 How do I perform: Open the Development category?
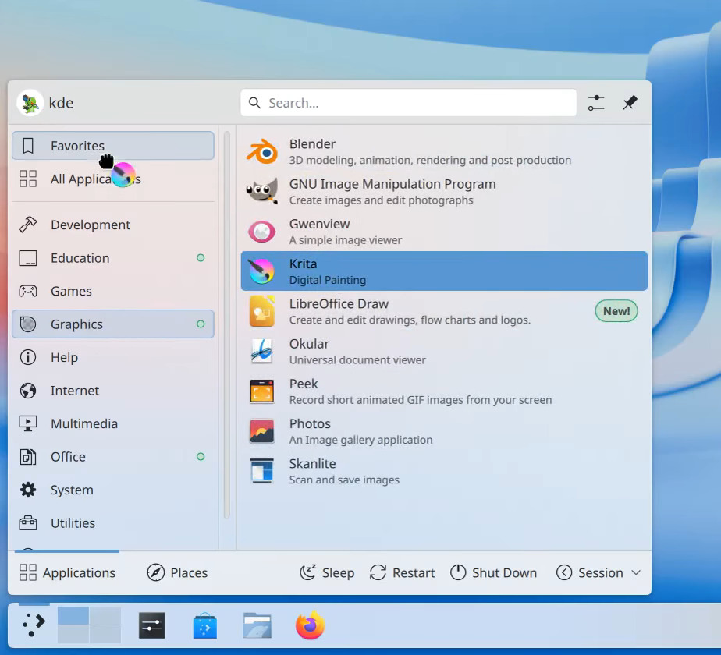pyautogui.click(x=113, y=225)
